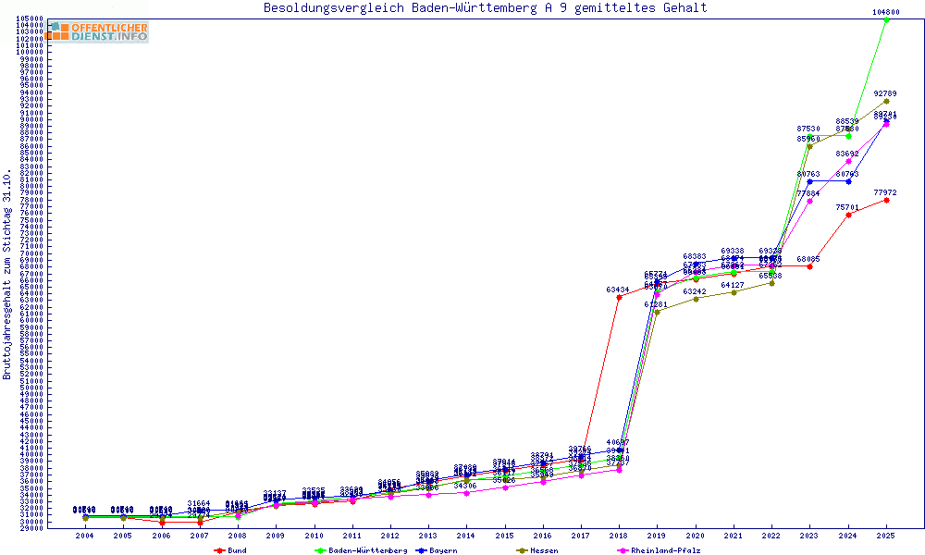The width and height of the screenshot is (925, 555).
Task: Click the Bund 63434 point in 2018
Action: [x=619, y=297]
